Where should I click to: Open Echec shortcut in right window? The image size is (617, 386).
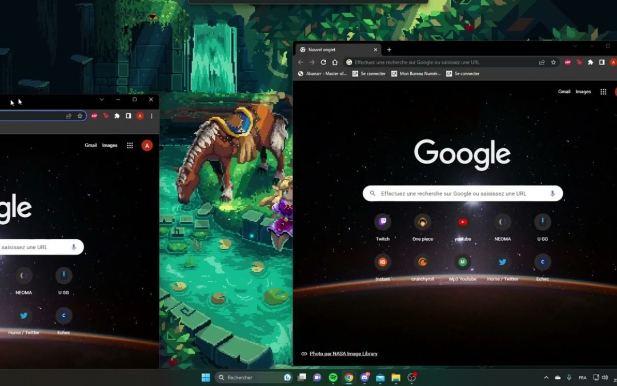click(x=543, y=268)
